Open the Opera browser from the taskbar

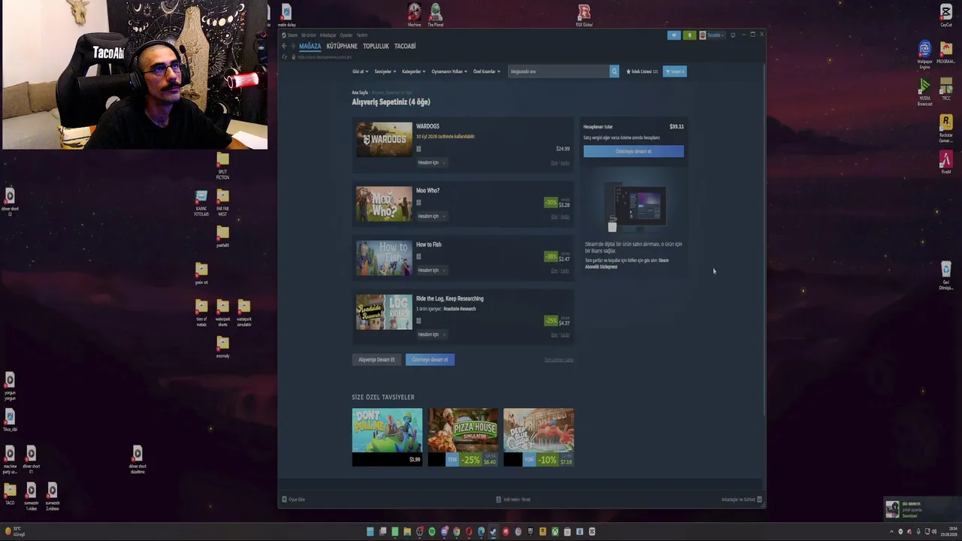coord(469,532)
